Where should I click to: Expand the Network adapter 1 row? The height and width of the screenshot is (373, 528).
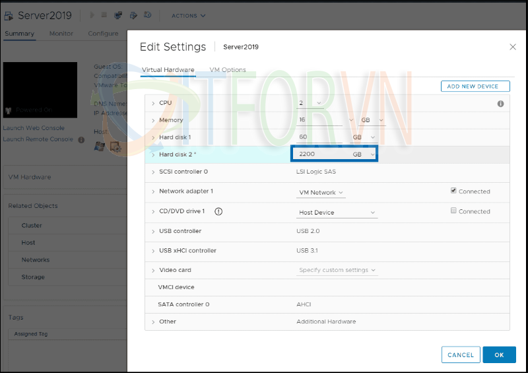153,191
